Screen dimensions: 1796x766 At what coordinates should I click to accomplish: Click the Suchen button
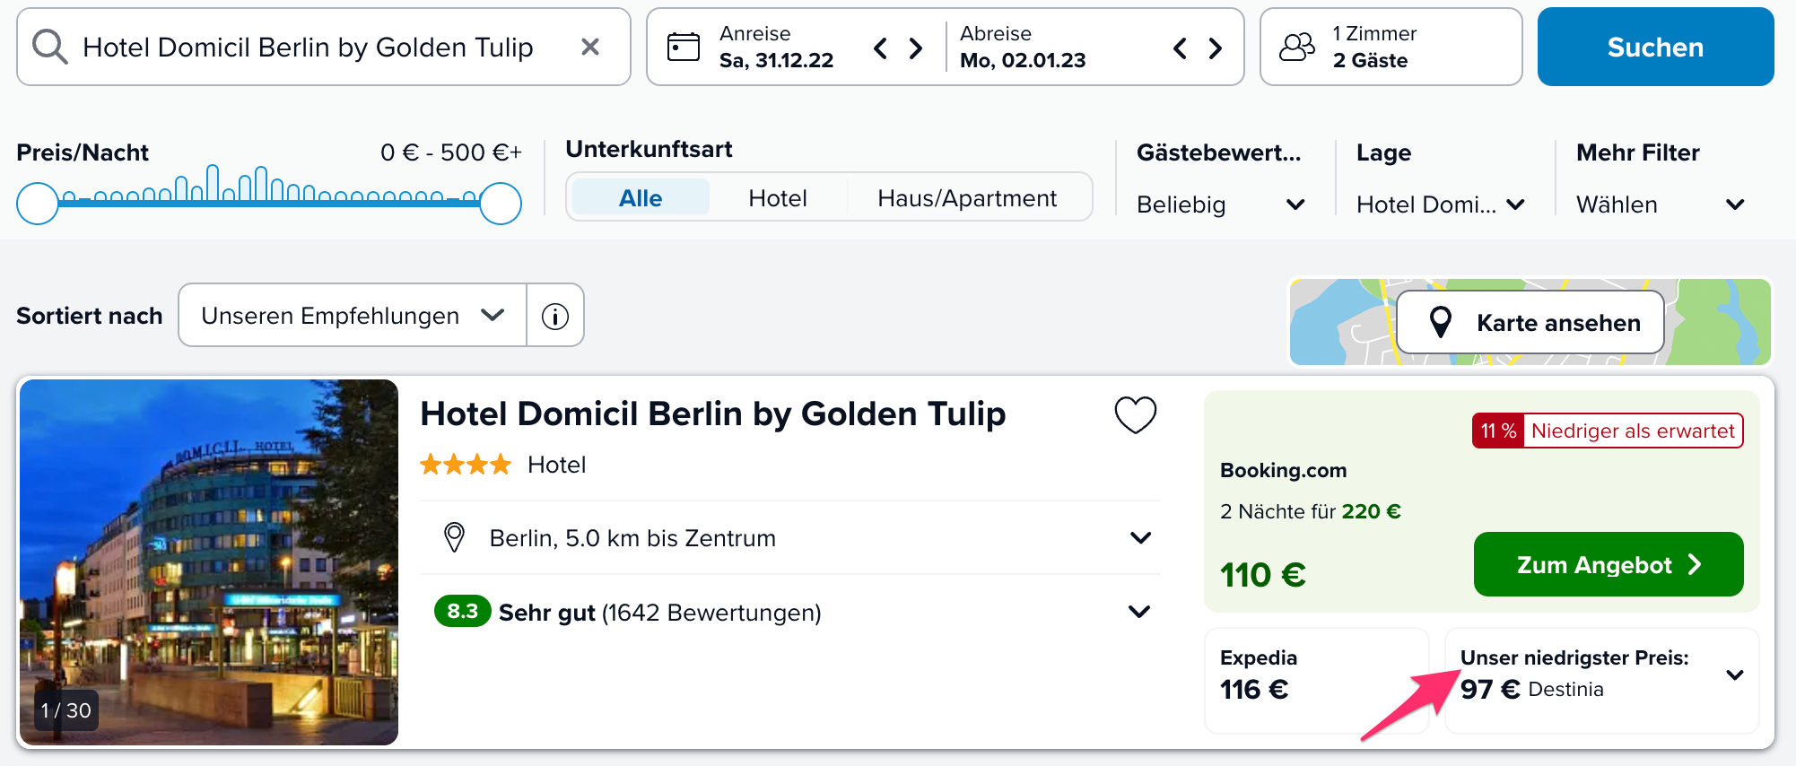pos(1655,47)
